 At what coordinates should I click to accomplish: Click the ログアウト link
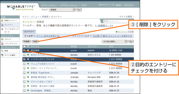pyautogui.click(x=129, y=5)
